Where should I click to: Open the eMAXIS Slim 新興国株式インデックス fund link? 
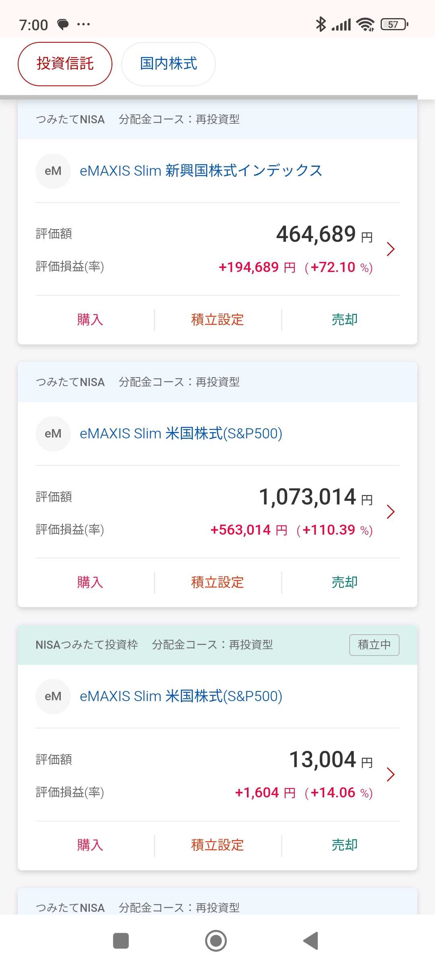(x=201, y=171)
